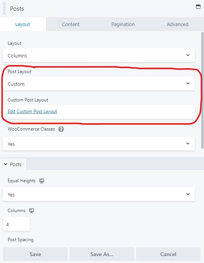Collapse the Posts section chevron
Image resolution: width=204 pixels, height=263 pixels.
point(5,164)
